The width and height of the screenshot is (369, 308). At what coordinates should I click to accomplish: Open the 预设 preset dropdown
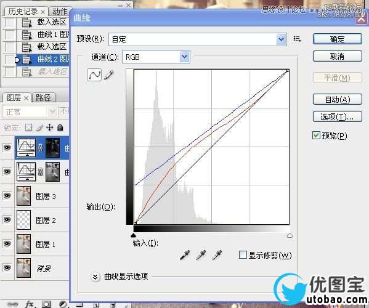pos(282,39)
